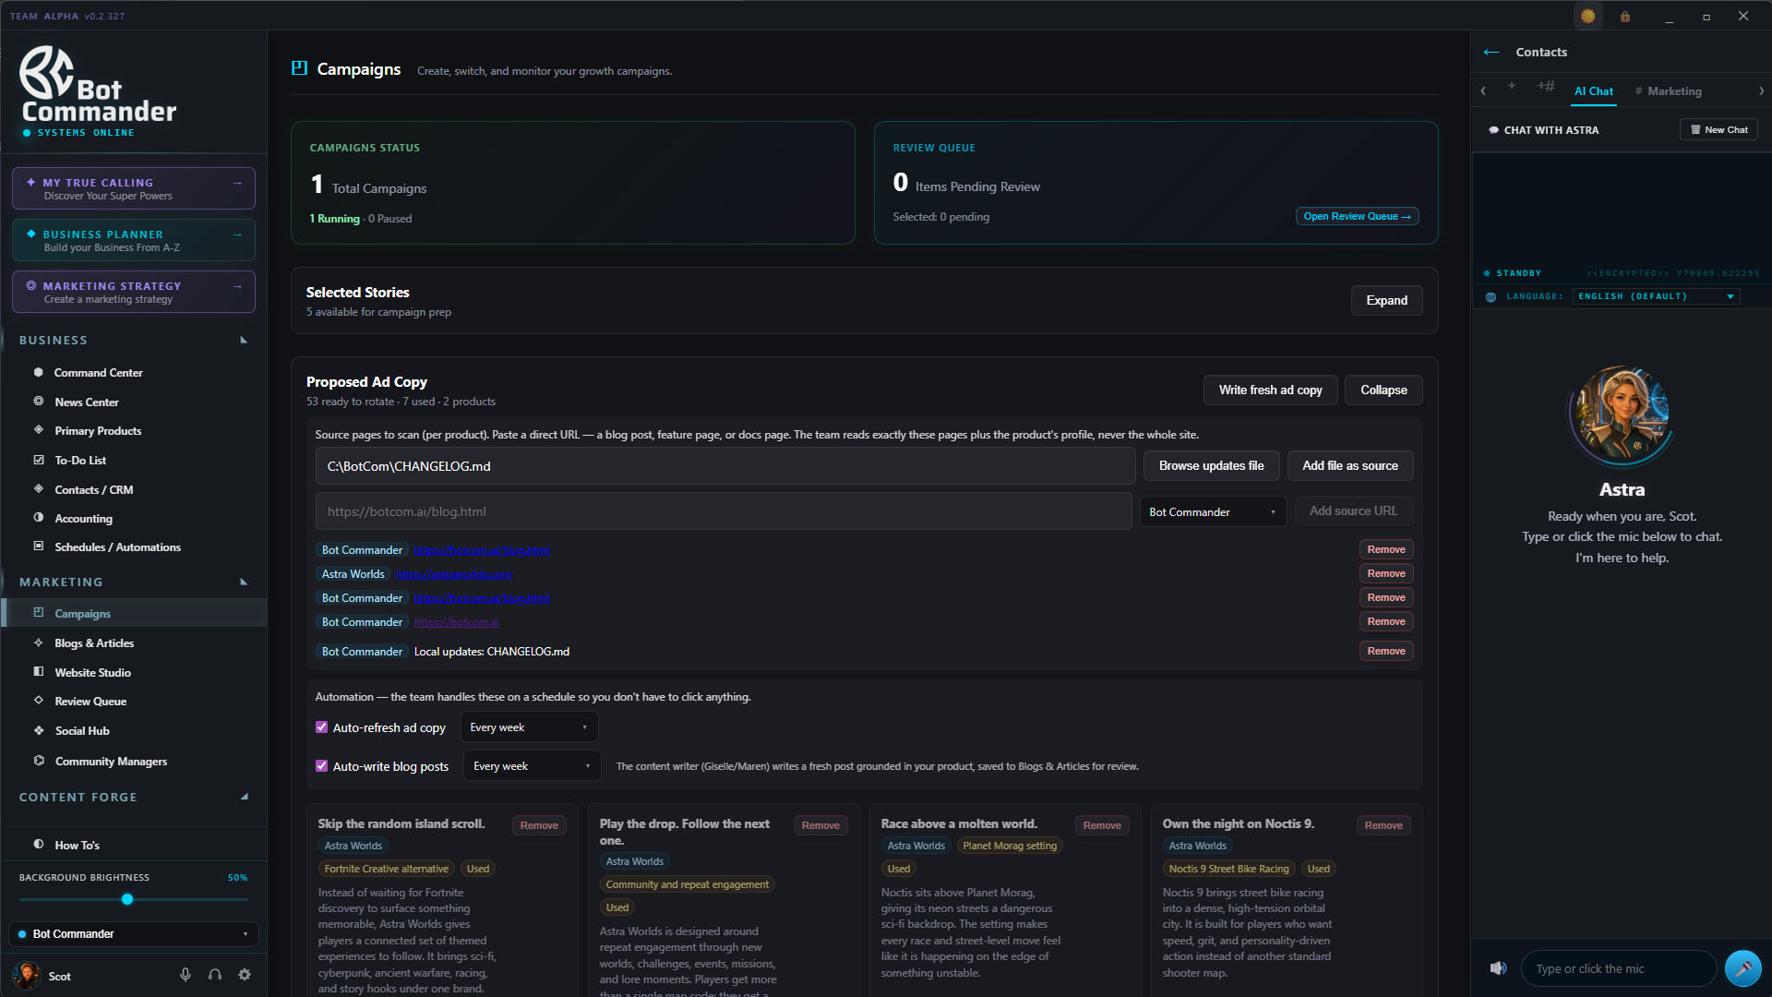The width and height of the screenshot is (1772, 997).
Task: Click Open Review Queue button
Action: [x=1357, y=216]
